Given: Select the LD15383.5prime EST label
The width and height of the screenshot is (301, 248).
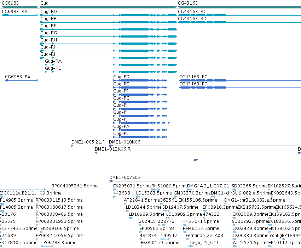Looking at the screenshot, I should point(154,193).
